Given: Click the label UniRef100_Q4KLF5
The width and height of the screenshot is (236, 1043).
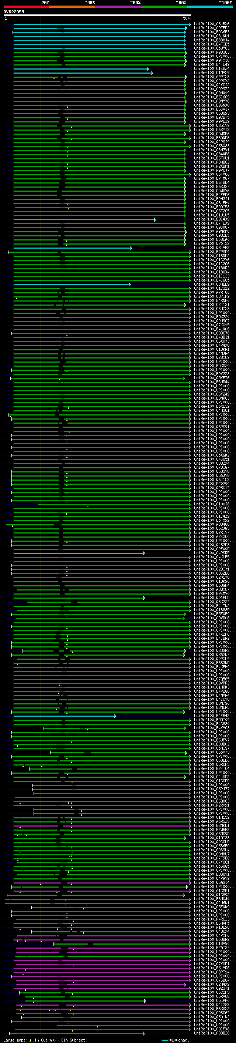Looking at the screenshot, I should [212, 557].
